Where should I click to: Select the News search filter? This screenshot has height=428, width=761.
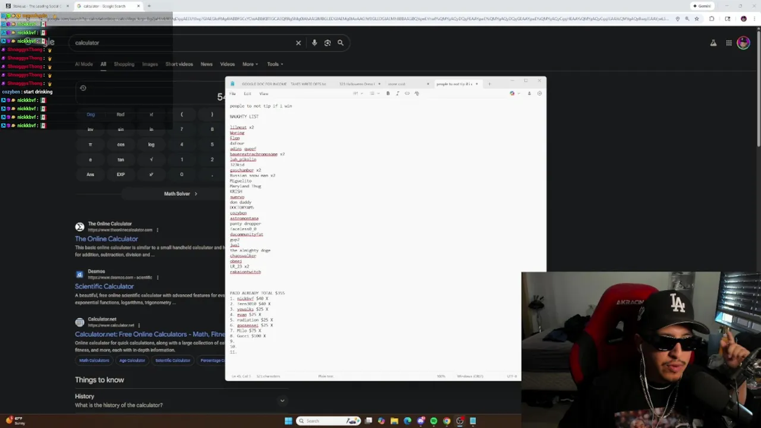pos(206,64)
